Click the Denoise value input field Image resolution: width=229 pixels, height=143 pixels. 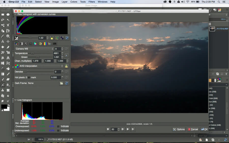(x=57, y=72)
